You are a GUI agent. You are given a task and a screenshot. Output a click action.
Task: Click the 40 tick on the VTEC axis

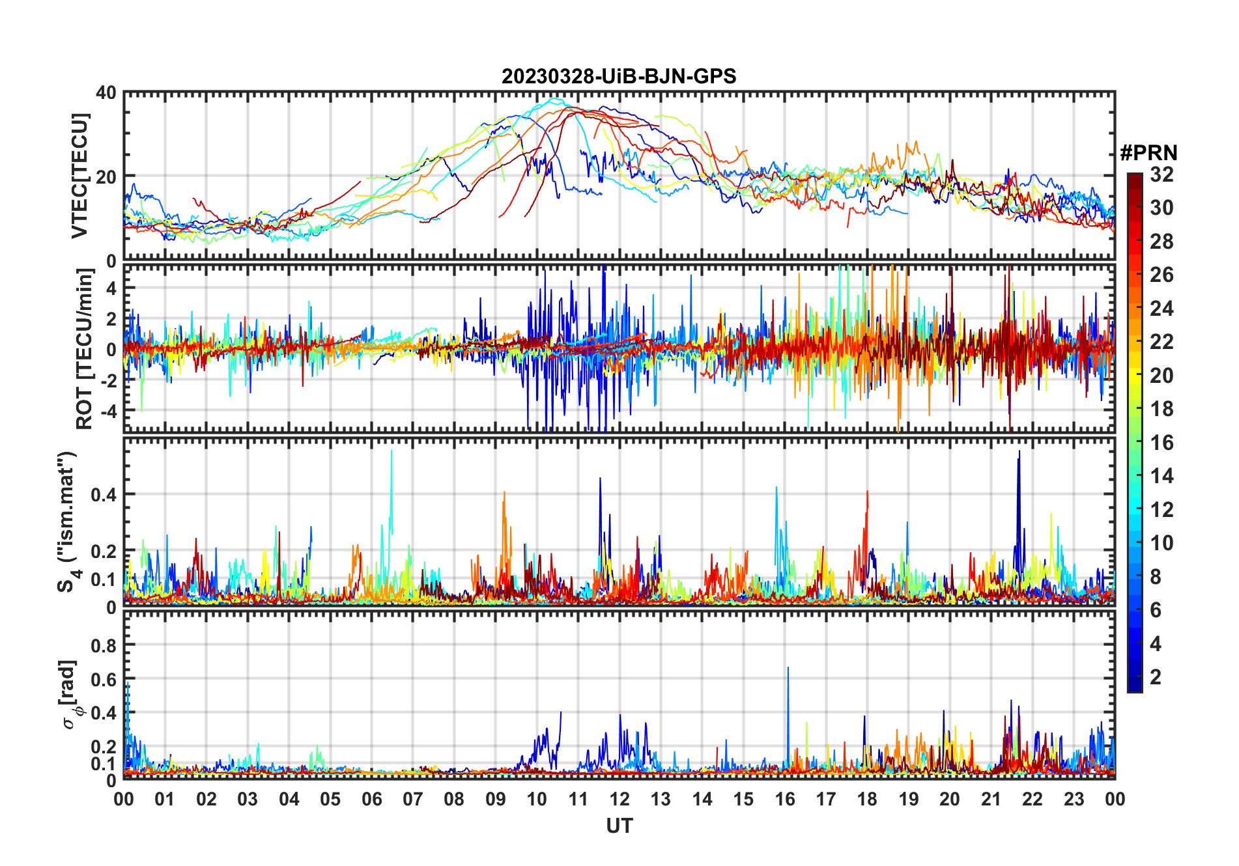tap(106, 93)
